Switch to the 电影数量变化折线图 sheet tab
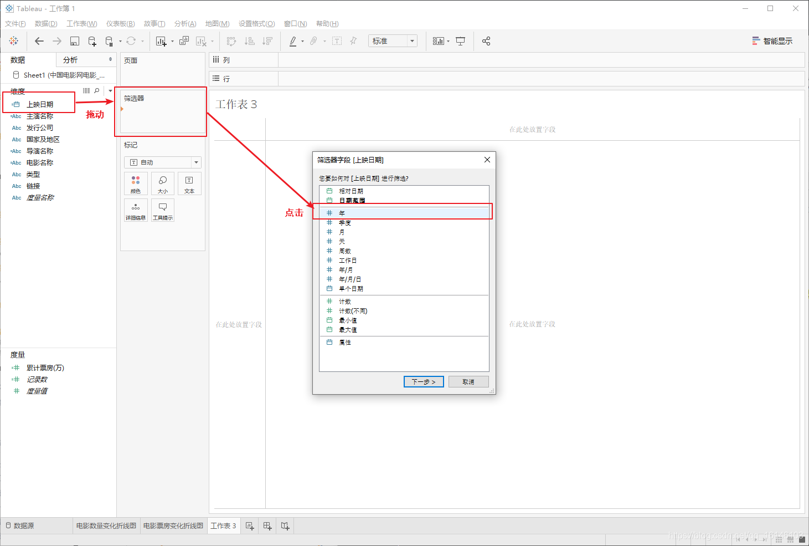 point(106,525)
